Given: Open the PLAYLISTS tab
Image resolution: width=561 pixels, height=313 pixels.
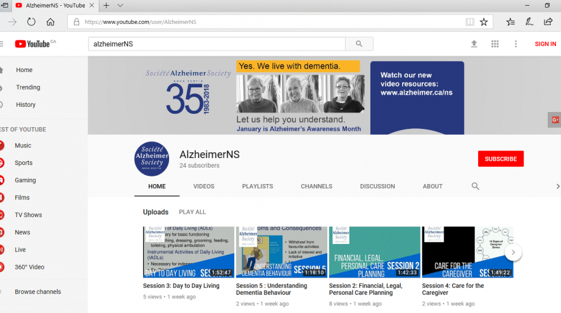Looking at the screenshot, I should coord(257,186).
